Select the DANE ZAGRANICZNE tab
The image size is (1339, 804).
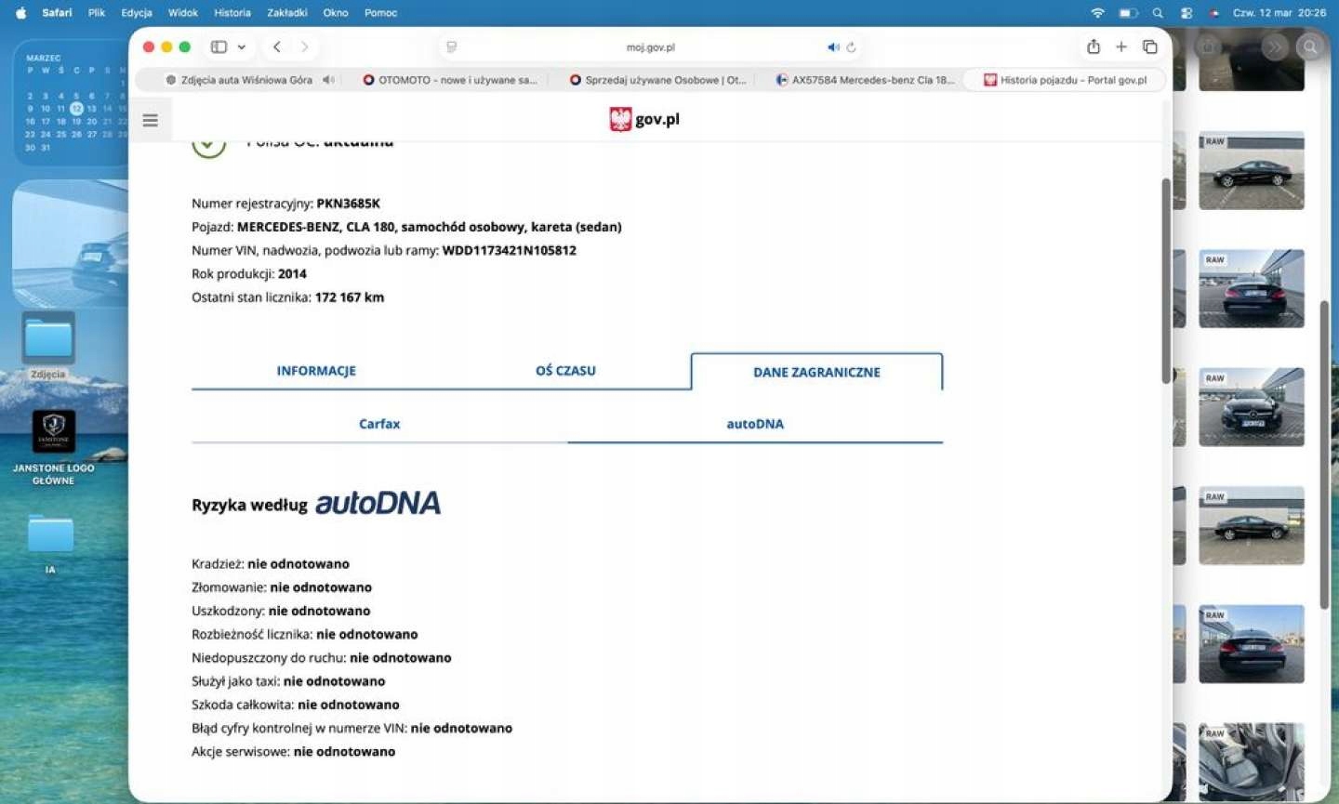click(x=816, y=372)
